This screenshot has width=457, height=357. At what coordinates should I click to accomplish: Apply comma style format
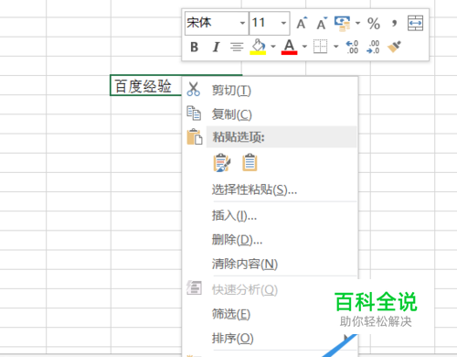click(x=395, y=23)
